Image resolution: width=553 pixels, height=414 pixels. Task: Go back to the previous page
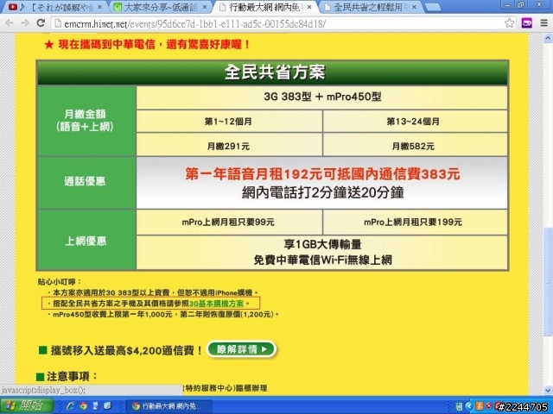[10, 23]
